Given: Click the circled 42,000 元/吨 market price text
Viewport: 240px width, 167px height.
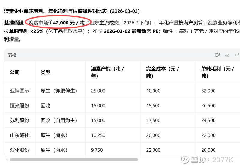Looking at the screenshot, I should (x=57, y=22).
